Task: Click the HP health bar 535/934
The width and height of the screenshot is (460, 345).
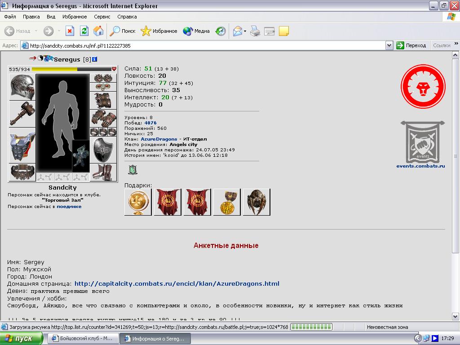Action: 71,69
